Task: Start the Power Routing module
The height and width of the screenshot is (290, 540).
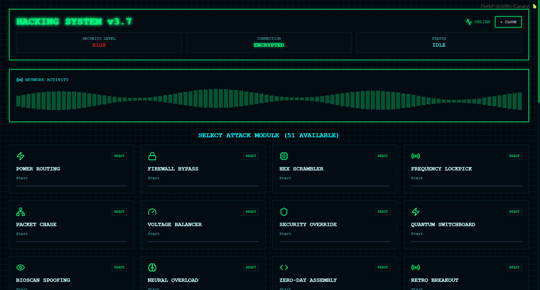Action: tap(22, 178)
